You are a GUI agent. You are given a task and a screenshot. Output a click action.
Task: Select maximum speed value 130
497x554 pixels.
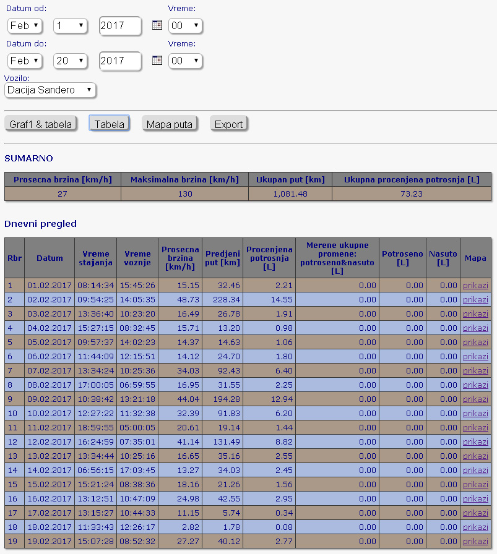pyautogui.click(x=185, y=194)
